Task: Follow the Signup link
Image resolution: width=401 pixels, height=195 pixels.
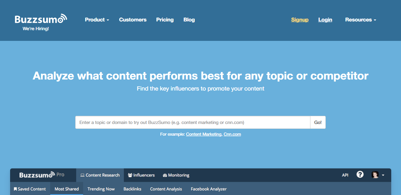Action: pyautogui.click(x=300, y=20)
